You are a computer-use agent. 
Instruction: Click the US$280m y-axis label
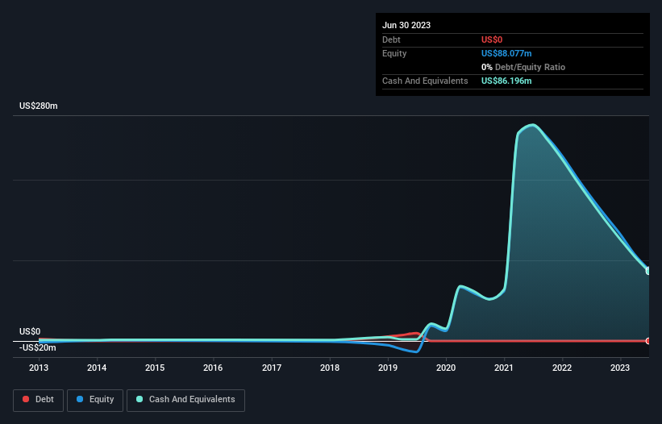[39, 106]
